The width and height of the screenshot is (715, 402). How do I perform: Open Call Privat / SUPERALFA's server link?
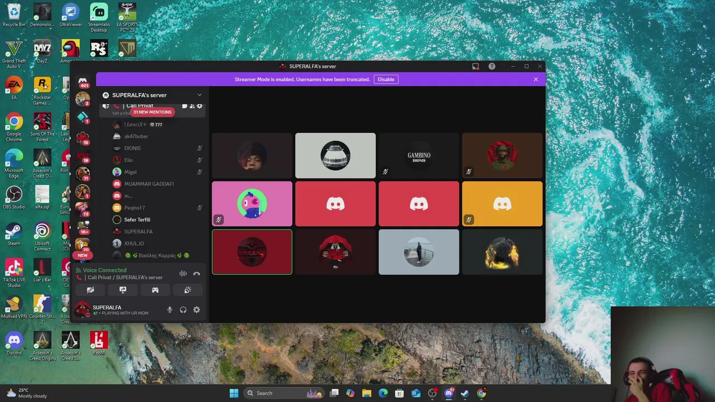[x=125, y=277]
